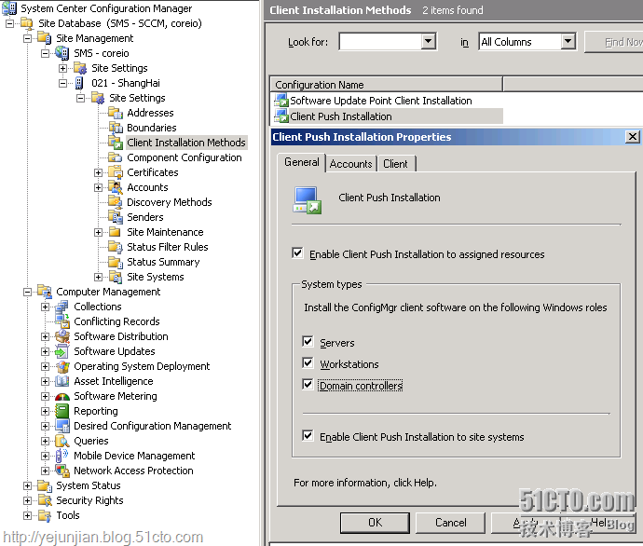Toggle Enable Client Push Installation to site systems
This screenshot has height=546, width=643.
coord(308,435)
